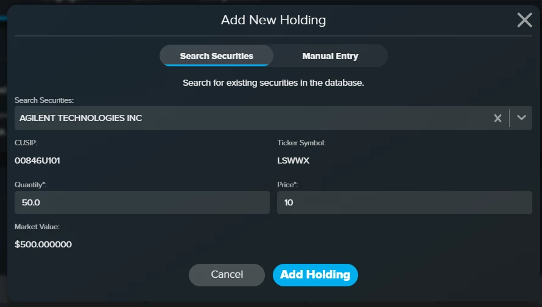Viewport: 542px width, 307px height.
Task: Click the Price* field label
Action: point(287,185)
